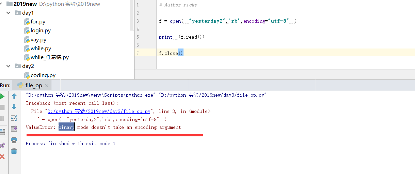Image resolution: width=415 pixels, height=174 pixels.
Task: Click the 'Process finished with exit code 1' line
Action: pyautogui.click(x=70, y=144)
